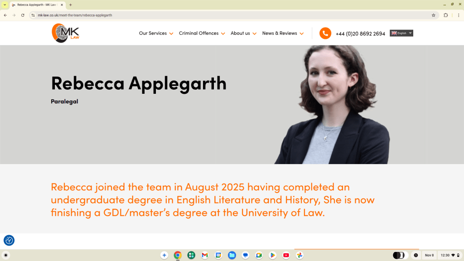464x261 pixels.
Task: Call the +44 (0)20 8692 2694 number link
Action: click(x=360, y=34)
